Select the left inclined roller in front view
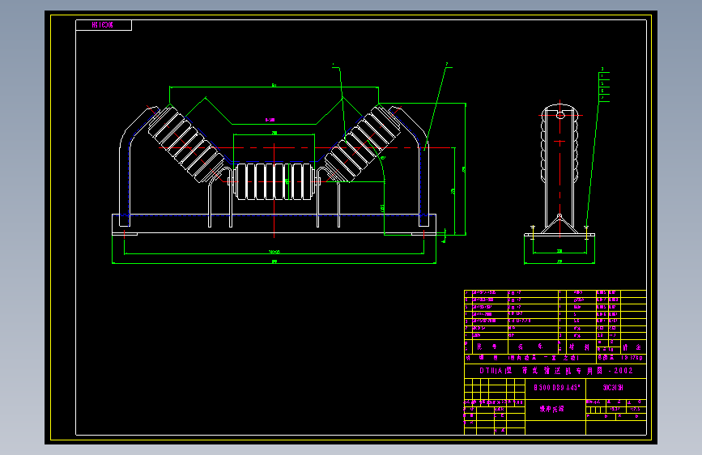 187,143
